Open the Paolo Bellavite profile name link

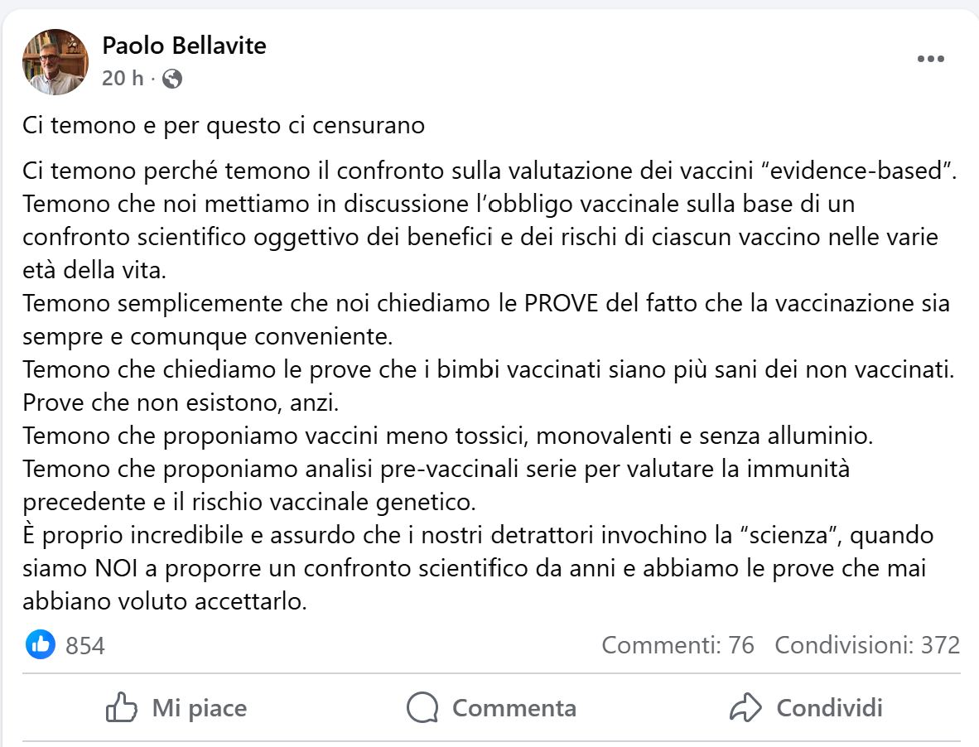coord(184,46)
